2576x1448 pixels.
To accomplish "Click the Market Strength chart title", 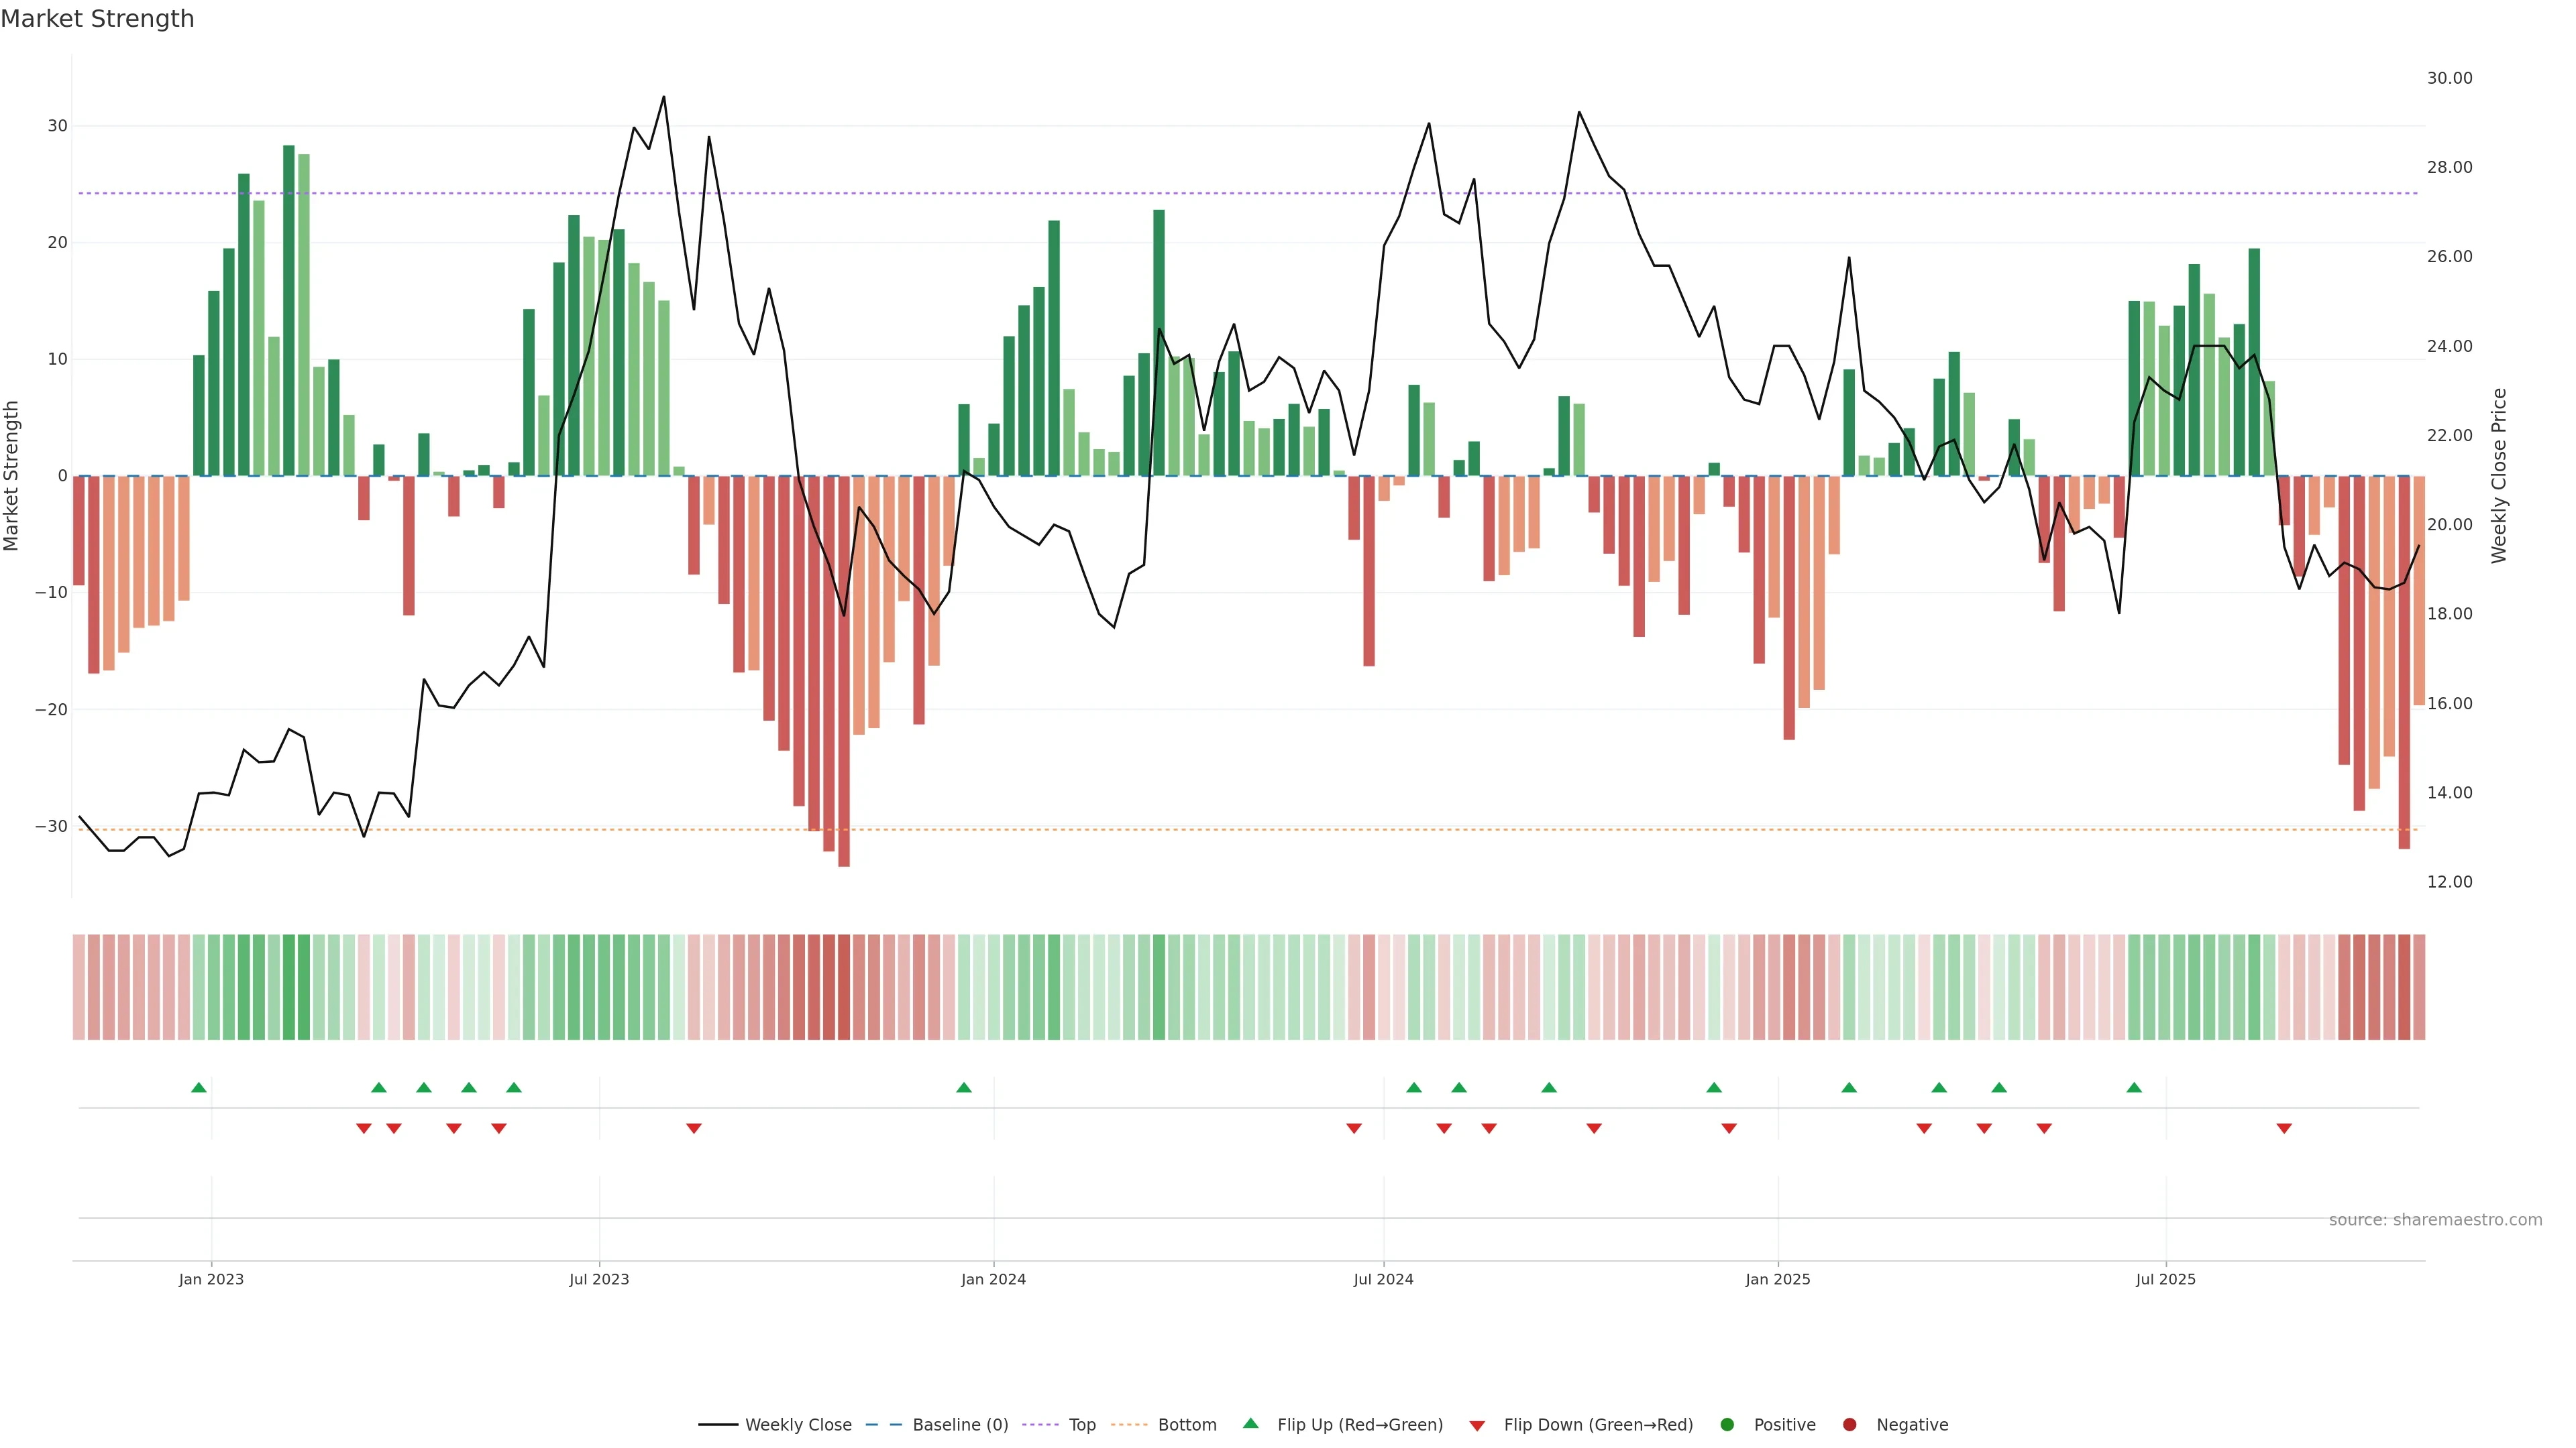I will (97, 18).
